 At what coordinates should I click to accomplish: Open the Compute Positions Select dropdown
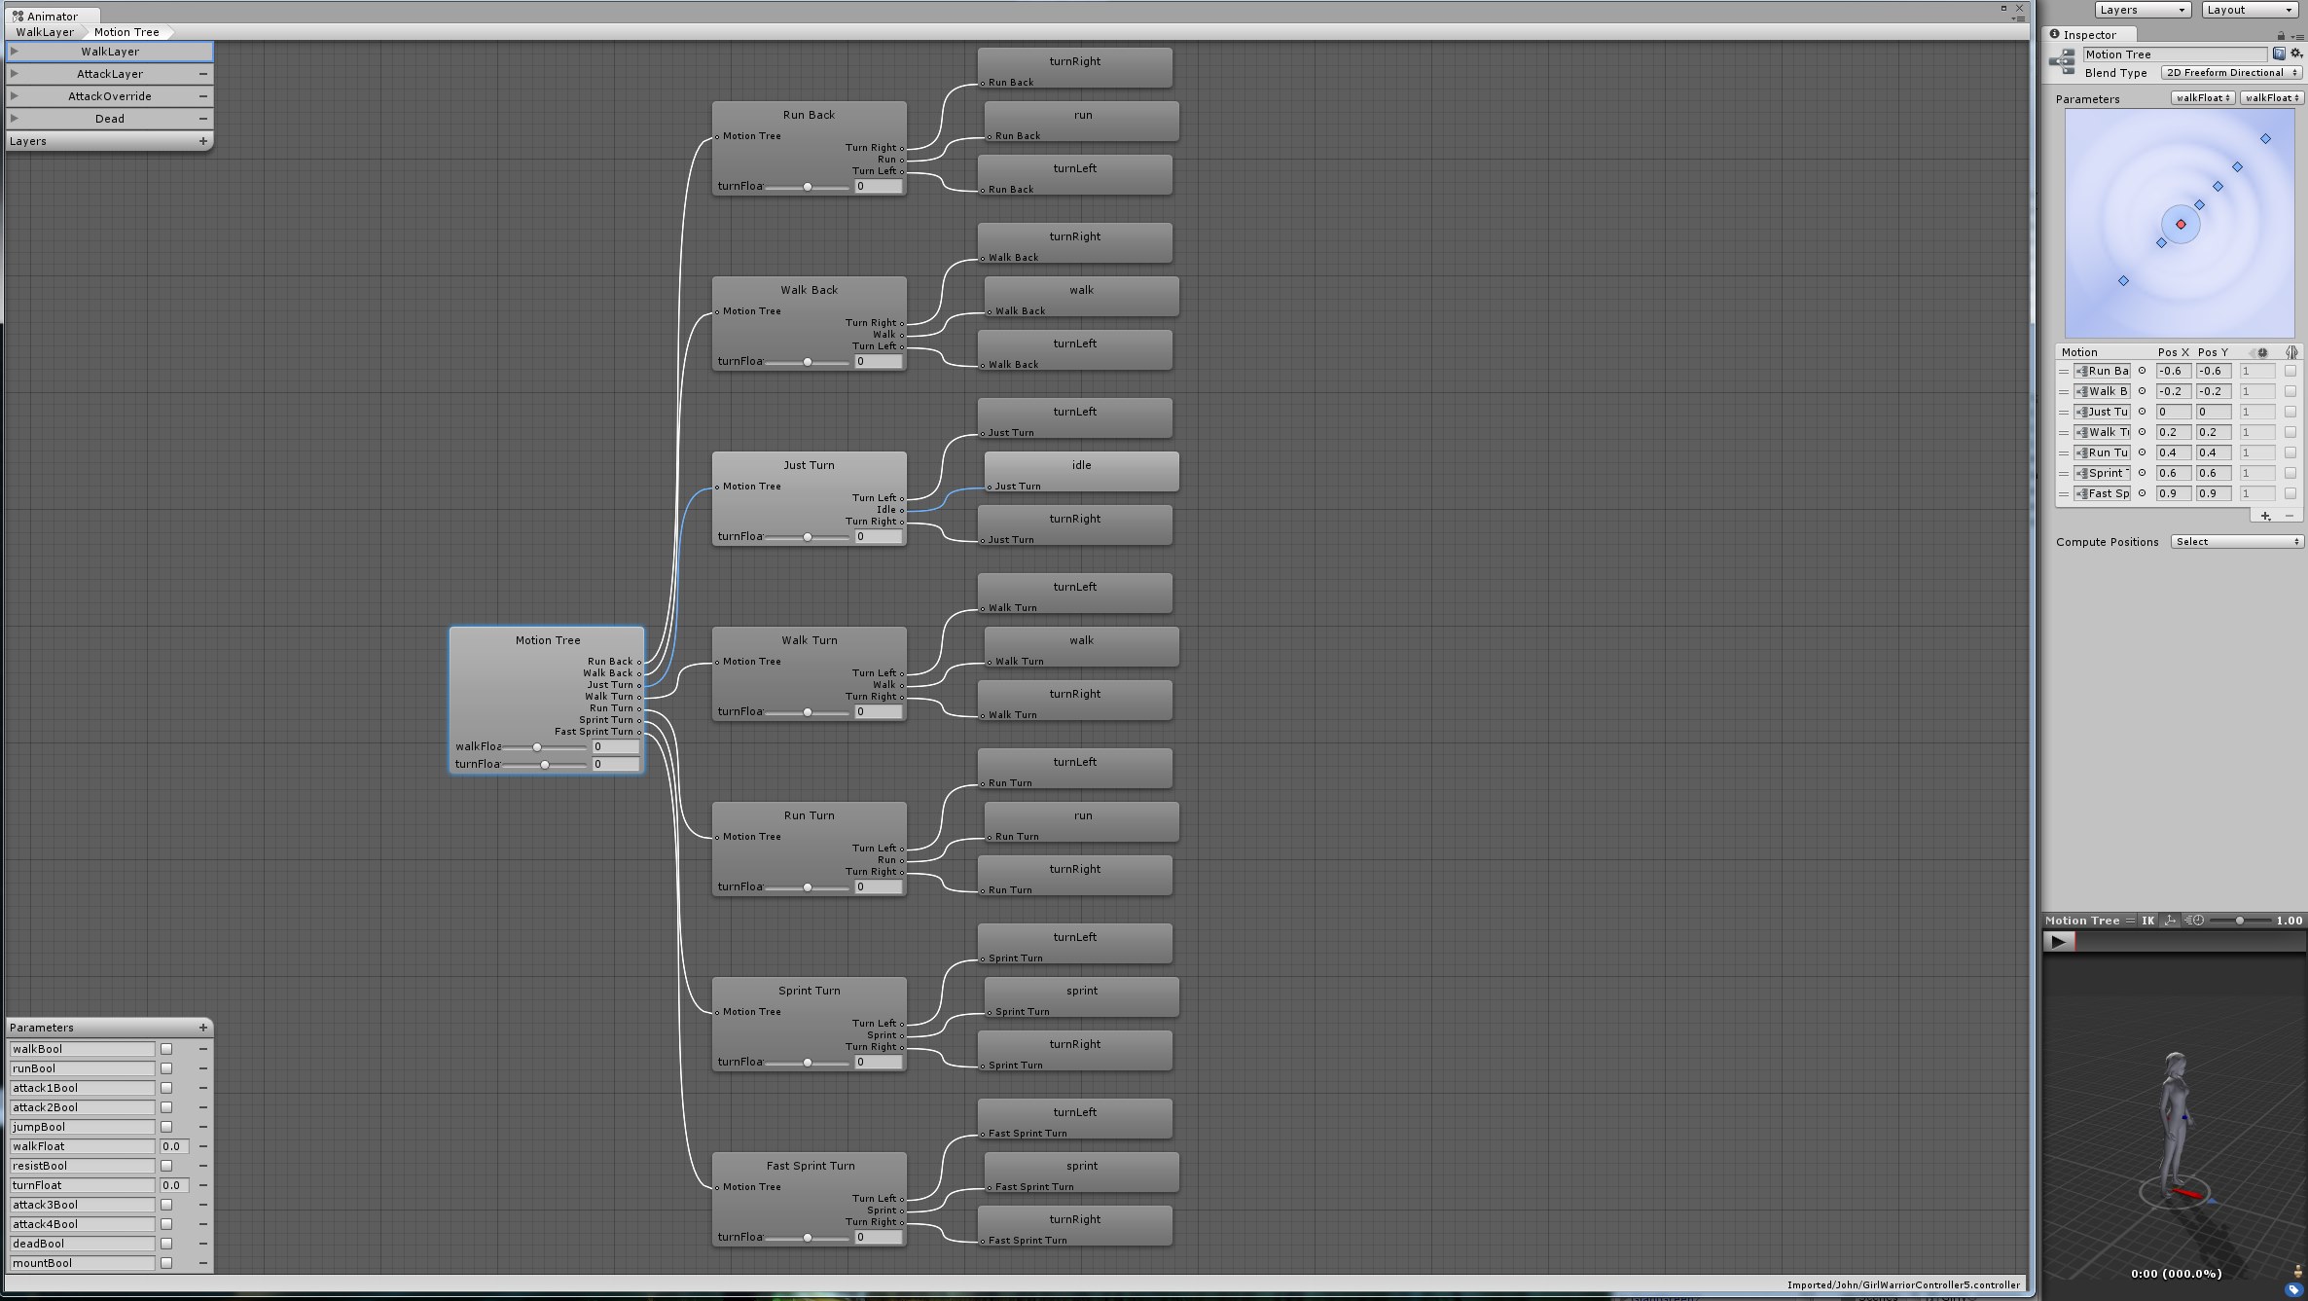click(x=2237, y=542)
